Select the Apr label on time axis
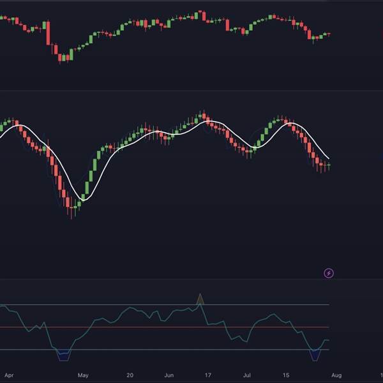Screen dimensions: 383x383 (9, 375)
